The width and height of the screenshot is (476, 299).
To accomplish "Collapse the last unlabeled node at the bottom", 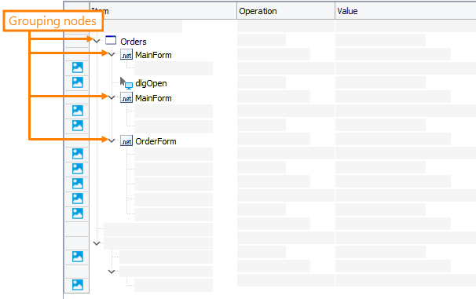I will click(x=112, y=272).
